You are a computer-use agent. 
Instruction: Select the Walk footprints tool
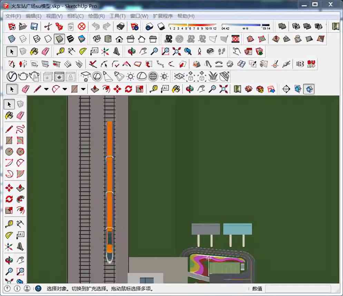(x=222, y=52)
